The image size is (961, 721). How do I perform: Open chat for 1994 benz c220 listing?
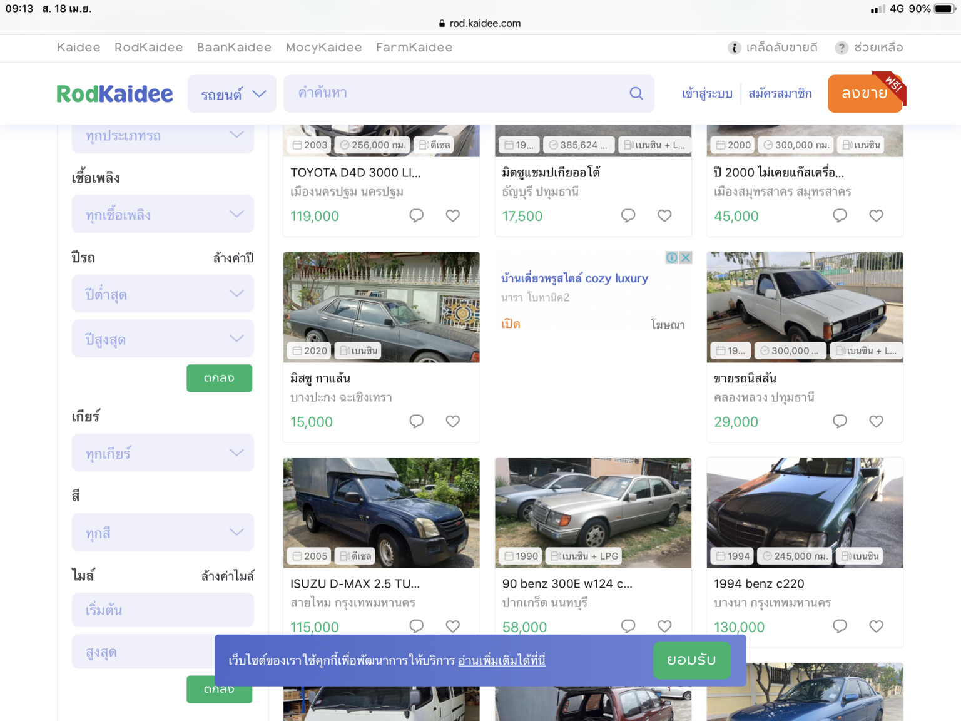pyautogui.click(x=840, y=626)
